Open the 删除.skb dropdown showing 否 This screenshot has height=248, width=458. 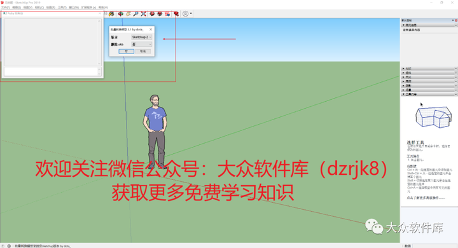[142, 44]
